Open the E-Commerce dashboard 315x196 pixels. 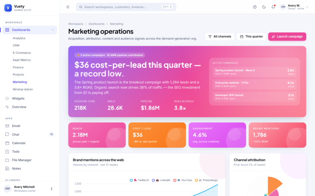22,53
